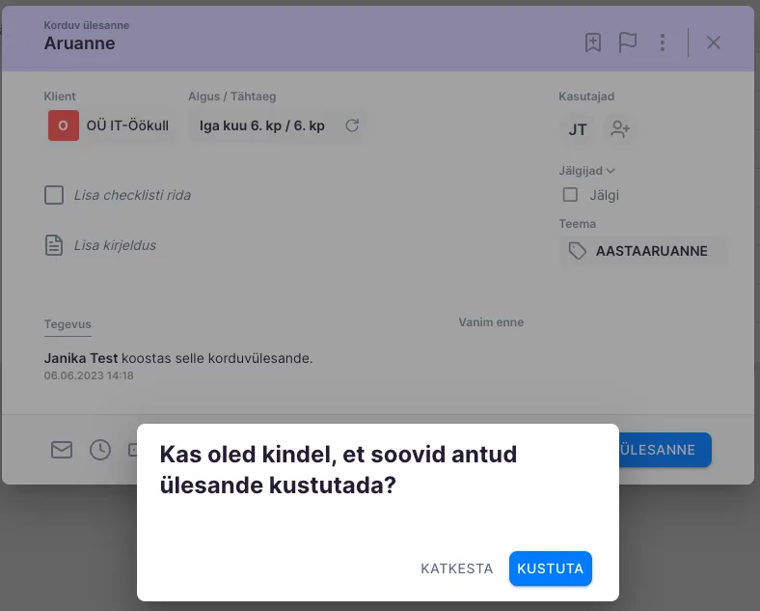This screenshot has width=760, height=611.
Task: Open the three-dot more options menu
Action: (x=663, y=42)
